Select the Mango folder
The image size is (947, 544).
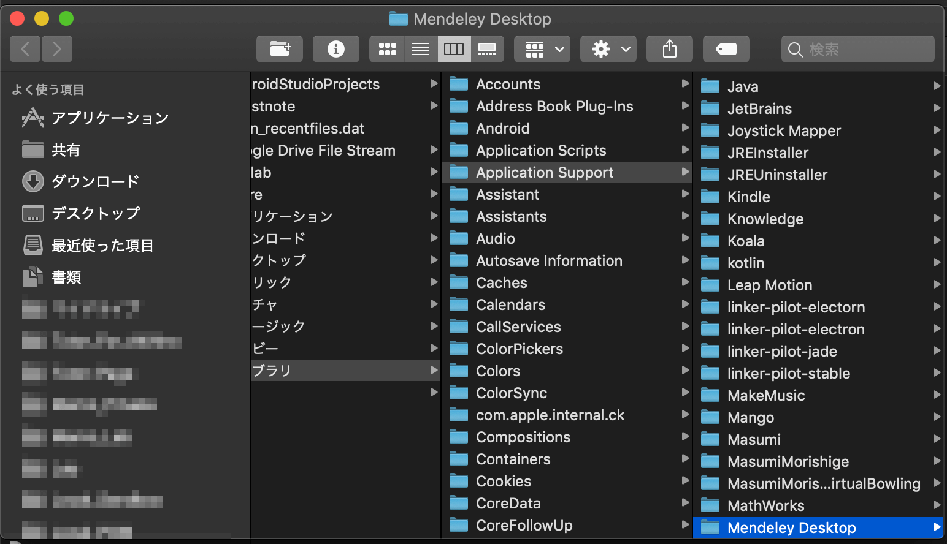818,417
